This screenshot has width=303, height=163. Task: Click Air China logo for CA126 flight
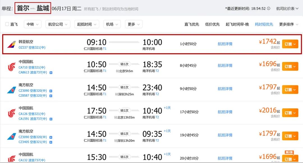pyautogui.click(x=12, y=113)
